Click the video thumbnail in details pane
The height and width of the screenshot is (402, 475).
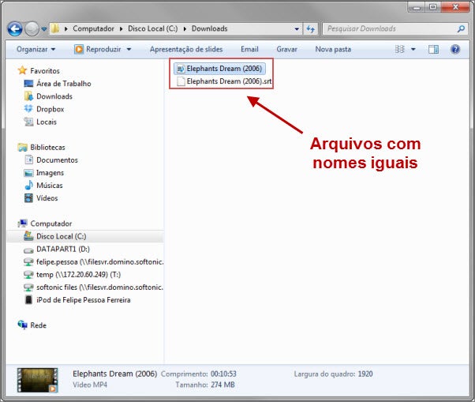(38, 380)
